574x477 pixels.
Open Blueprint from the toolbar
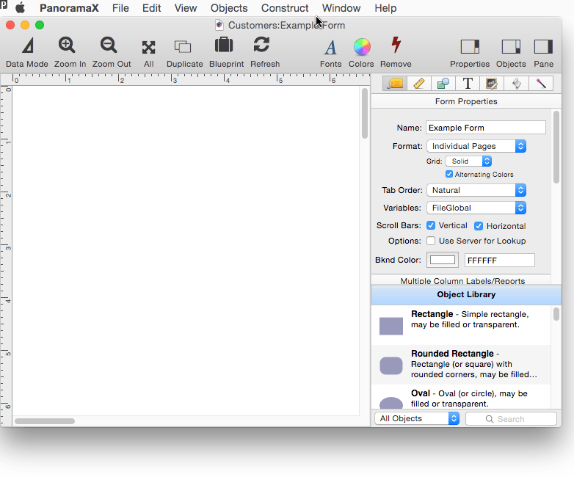224,45
